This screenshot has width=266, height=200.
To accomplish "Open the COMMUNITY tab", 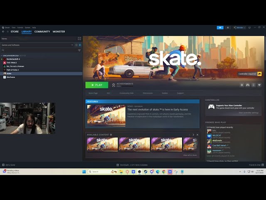I will pos(42,32).
